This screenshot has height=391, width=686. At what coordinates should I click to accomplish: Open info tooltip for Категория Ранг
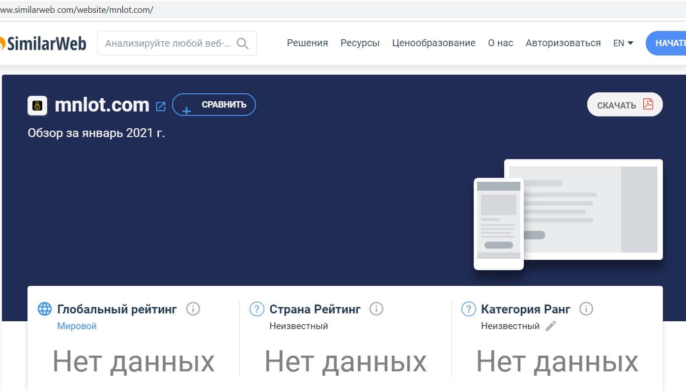point(586,309)
